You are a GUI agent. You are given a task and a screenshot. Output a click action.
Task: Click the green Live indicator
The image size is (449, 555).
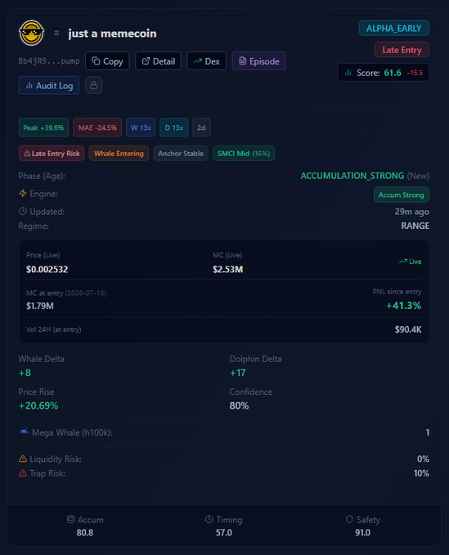tap(411, 262)
